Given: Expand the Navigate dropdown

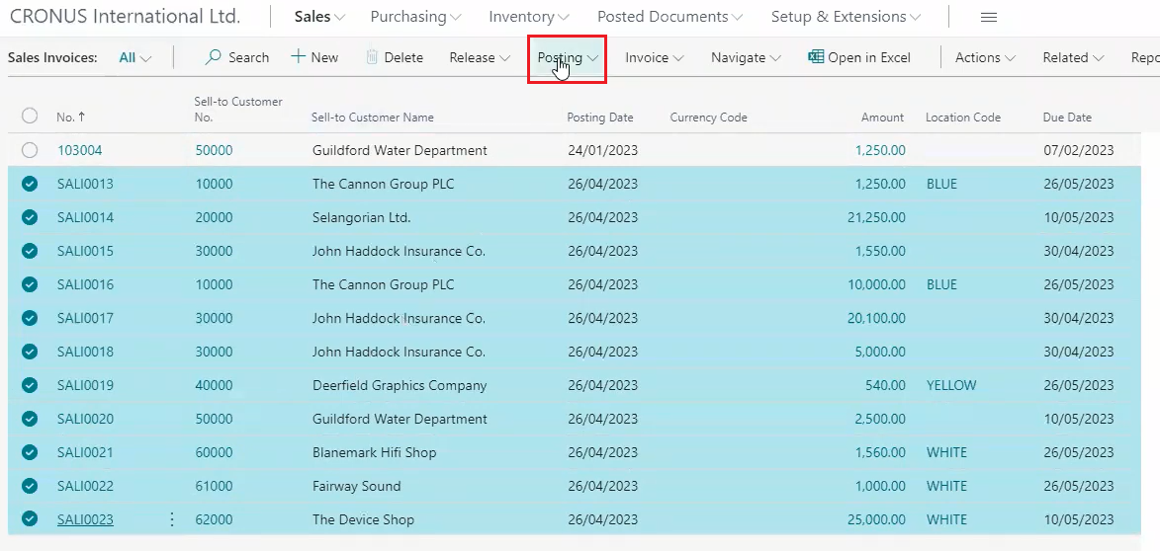Looking at the screenshot, I should coord(746,57).
